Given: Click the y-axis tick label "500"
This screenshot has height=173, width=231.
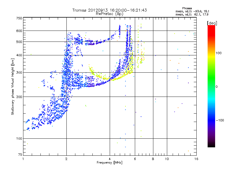Looking at the screenshot, I should click(19, 42).
